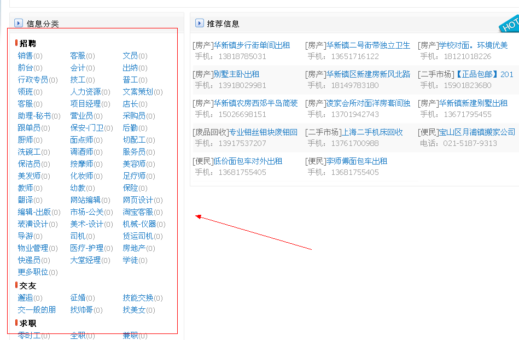Select the 销售 job category
This screenshot has width=519, height=340.
[25, 55]
